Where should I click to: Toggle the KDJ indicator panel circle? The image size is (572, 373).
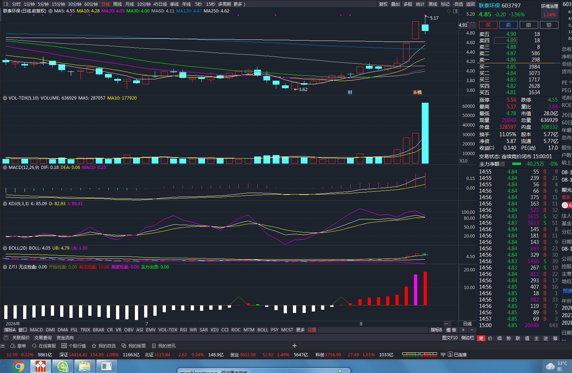5,203
